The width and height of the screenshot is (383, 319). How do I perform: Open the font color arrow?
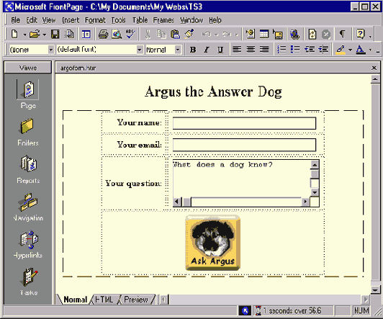click(x=370, y=50)
